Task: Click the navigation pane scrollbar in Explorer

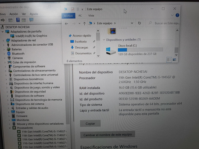Action: pyautogui.click(x=98, y=37)
